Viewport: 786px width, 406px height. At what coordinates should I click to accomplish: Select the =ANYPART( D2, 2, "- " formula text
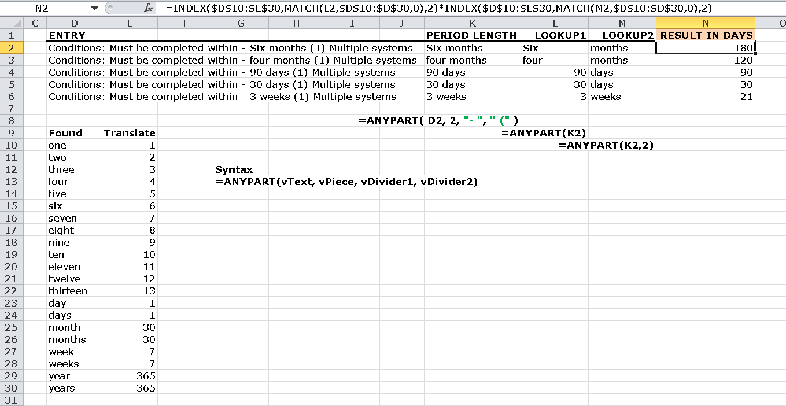click(x=438, y=121)
